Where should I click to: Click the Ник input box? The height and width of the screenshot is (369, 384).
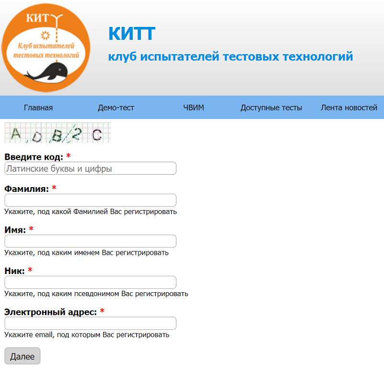tap(90, 282)
